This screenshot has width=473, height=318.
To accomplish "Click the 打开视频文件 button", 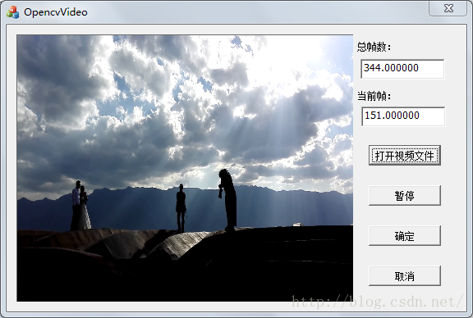I will click(x=405, y=156).
